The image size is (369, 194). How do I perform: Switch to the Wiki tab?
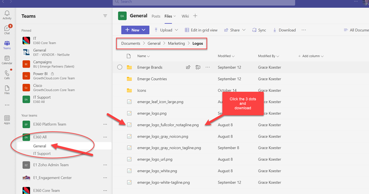[185, 16]
